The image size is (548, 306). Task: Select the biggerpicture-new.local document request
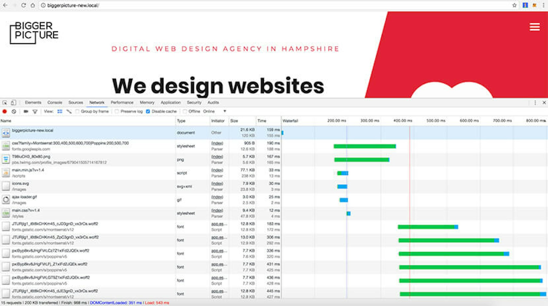(33, 131)
